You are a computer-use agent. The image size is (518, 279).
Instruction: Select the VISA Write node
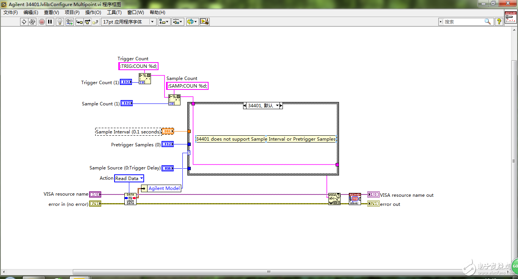coord(334,199)
